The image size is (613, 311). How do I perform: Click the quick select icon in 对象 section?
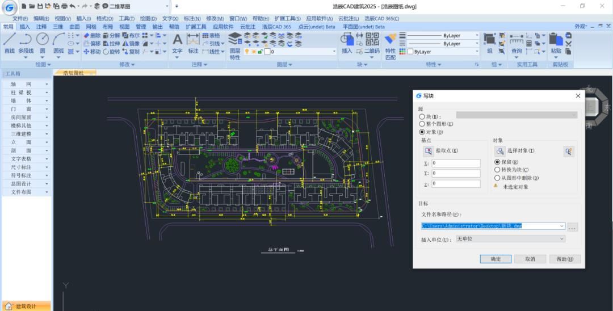pos(569,151)
